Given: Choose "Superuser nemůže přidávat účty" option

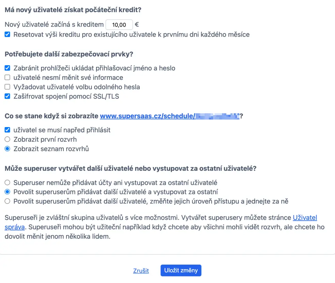Looking at the screenshot, I should point(7,182).
